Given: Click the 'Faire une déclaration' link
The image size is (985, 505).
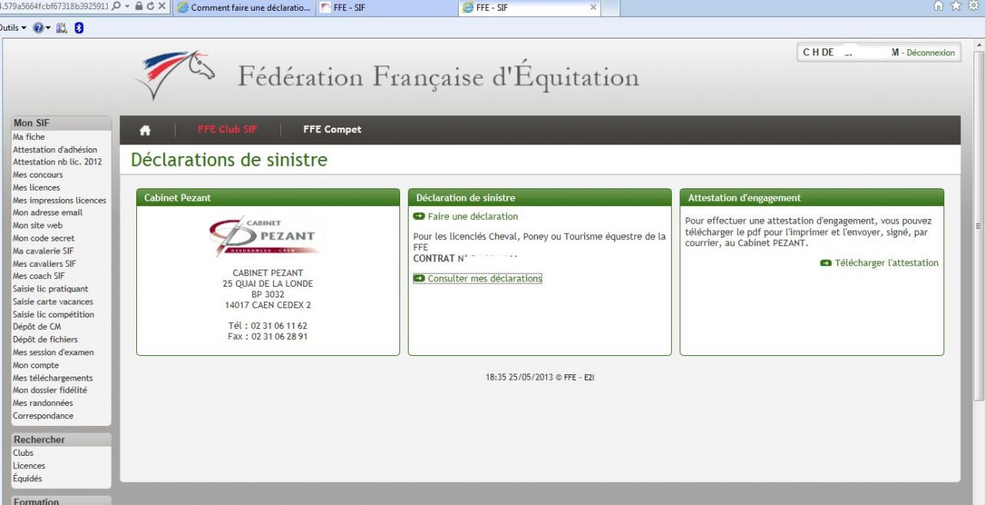Looking at the screenshot, I should (x=472, y=217).
